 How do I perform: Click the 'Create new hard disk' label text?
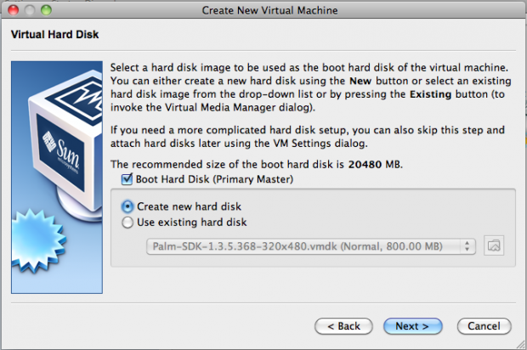pos(189,206)
